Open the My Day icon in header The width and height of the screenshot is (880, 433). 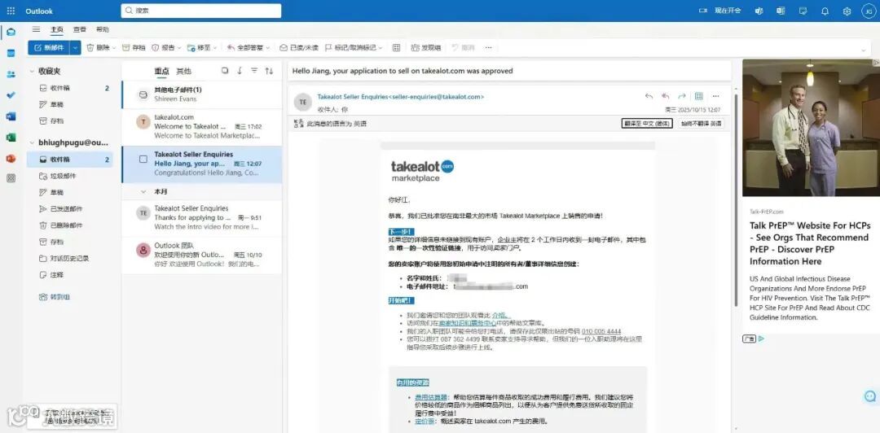(x=803, y=11)
